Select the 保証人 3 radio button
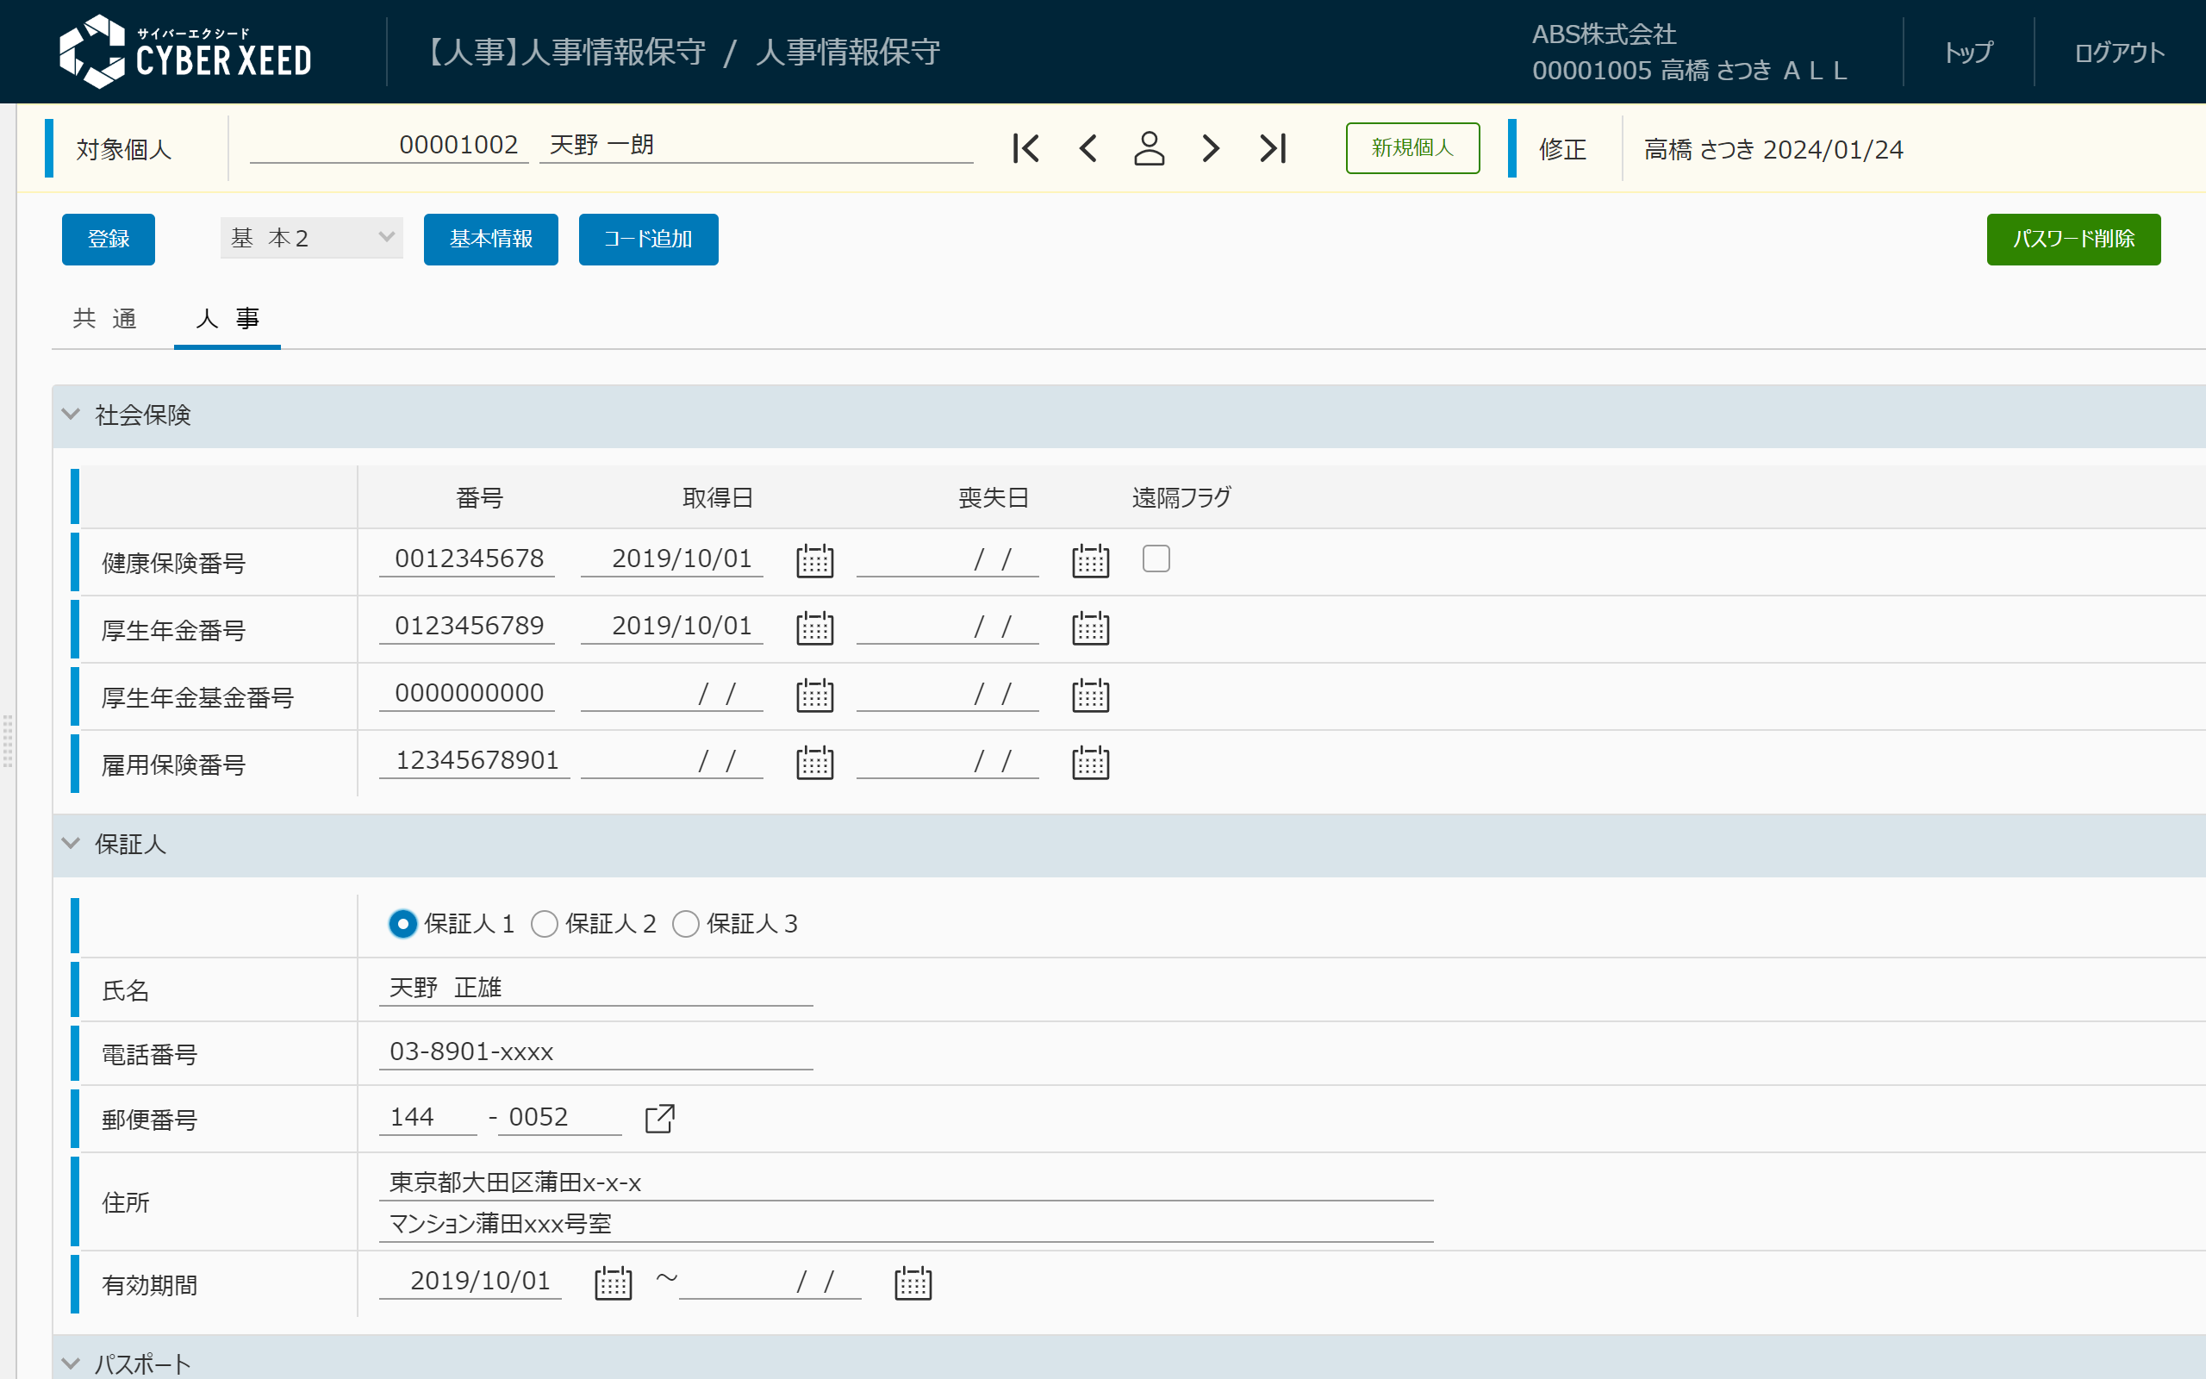The height and width of the screenshot is (1379, 2206). (x=686, y=924)
